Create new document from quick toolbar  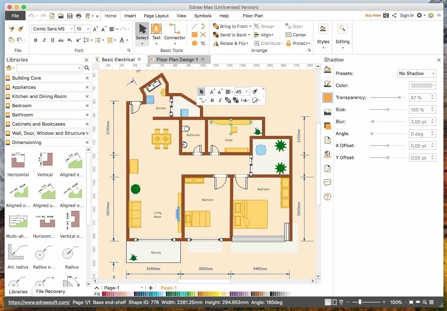52,16
